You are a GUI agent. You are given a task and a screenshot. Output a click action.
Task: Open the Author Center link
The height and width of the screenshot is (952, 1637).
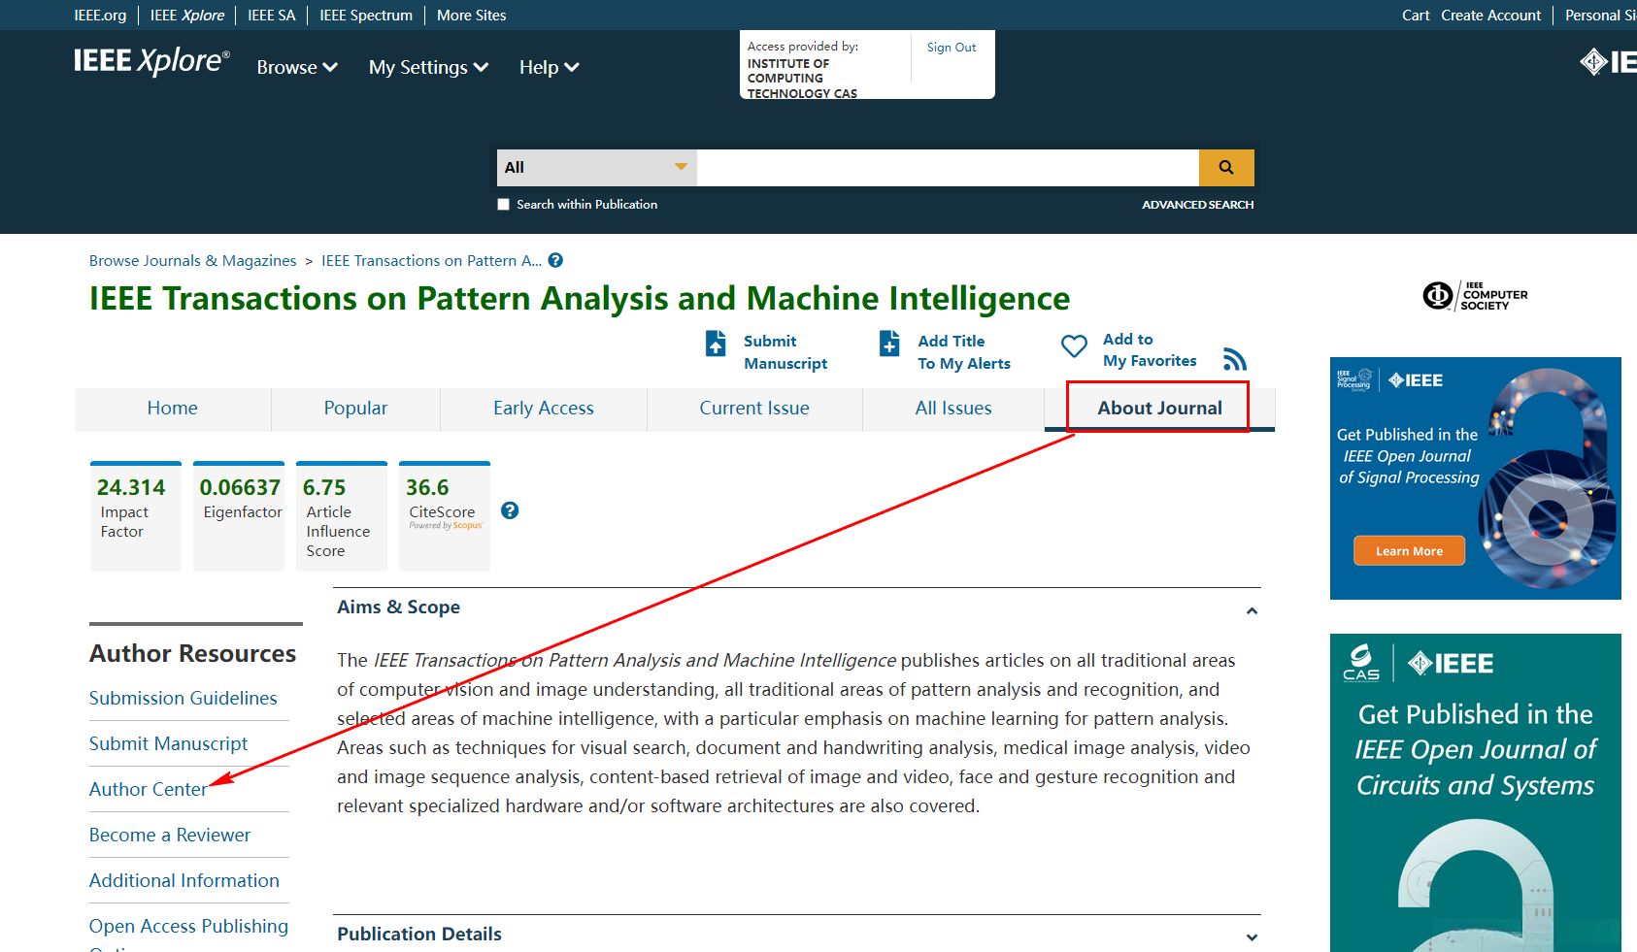tap(148, 789)
